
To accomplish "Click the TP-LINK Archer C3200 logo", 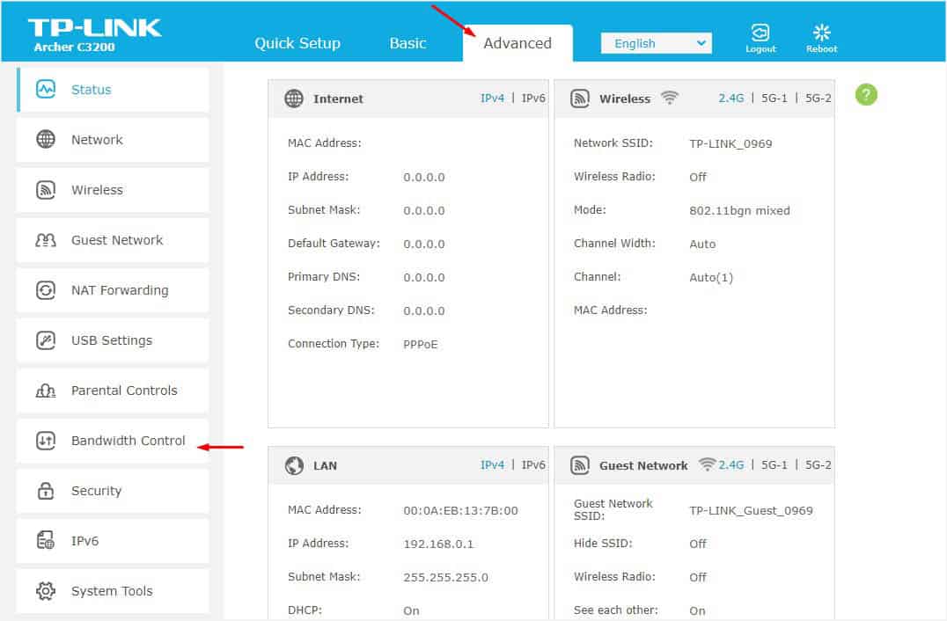I will pyautogui.click(x=94, y=35).
